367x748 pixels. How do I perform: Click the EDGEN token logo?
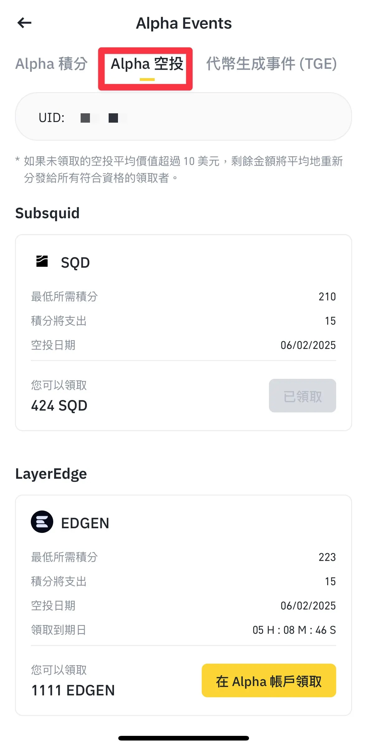[42, 522]
